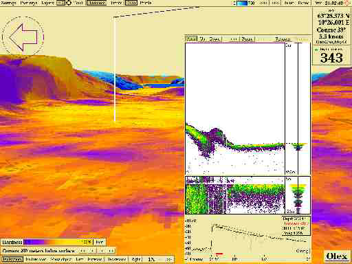352x264 pixels.
Task: Toggle the first boxed button in bottom toolbar
Action: [12, 259]
